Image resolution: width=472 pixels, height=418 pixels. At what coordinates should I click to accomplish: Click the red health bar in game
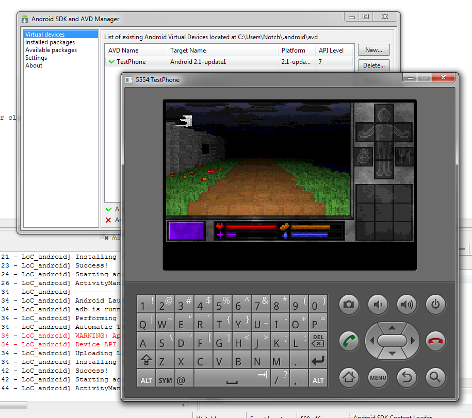coord(251,227)
